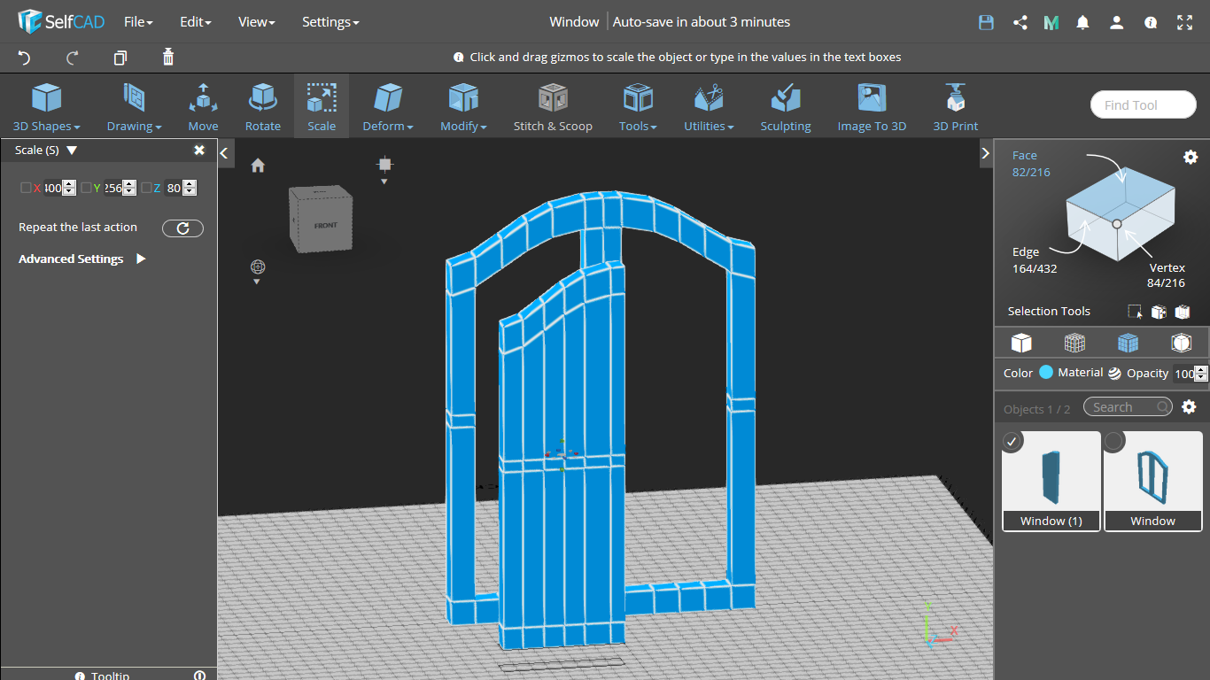Click the Opacity value stepper
This screenshot has height=680, width=1210.
click(x=1201, y=374)
